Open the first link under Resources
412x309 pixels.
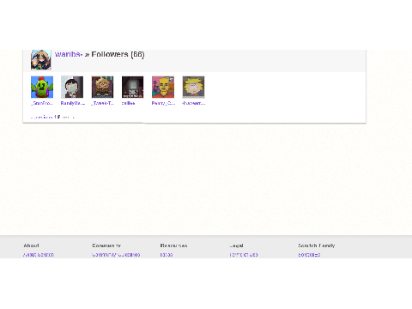point(167,255)
